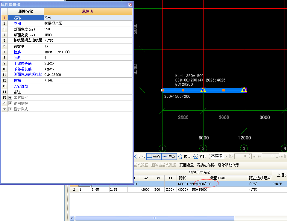The height and width of the screenshot is (221, 287).
Task: Click the 跨长 column header
Action: (x=183, y=178)
